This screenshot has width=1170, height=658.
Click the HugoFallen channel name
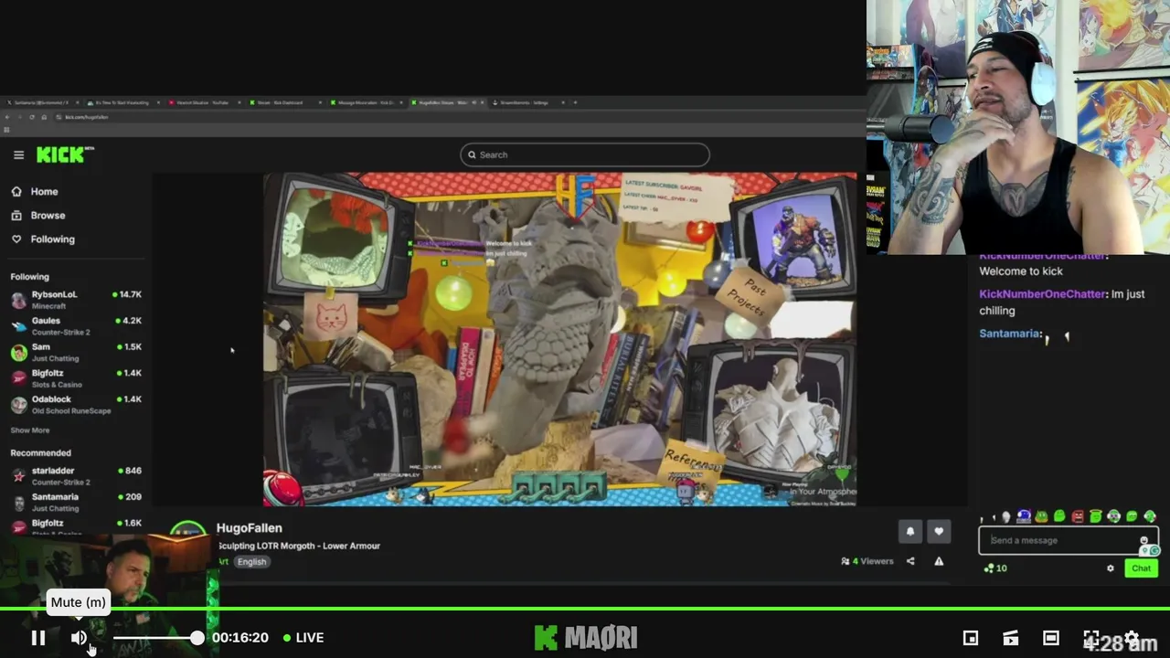pos(249,528)
